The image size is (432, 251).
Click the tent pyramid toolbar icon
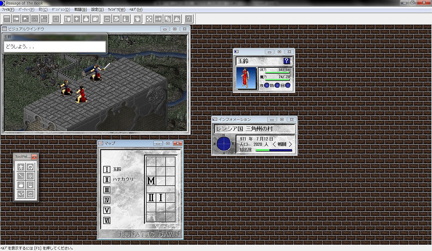[177, 19]
